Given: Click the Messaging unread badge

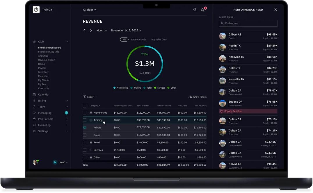Looking at the screenshot, I should click(67, 113).
